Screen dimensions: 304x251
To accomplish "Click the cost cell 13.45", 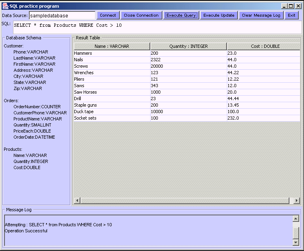I will point(264,105).
